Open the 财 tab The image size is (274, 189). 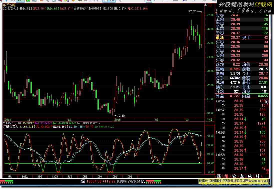(257, 176)
